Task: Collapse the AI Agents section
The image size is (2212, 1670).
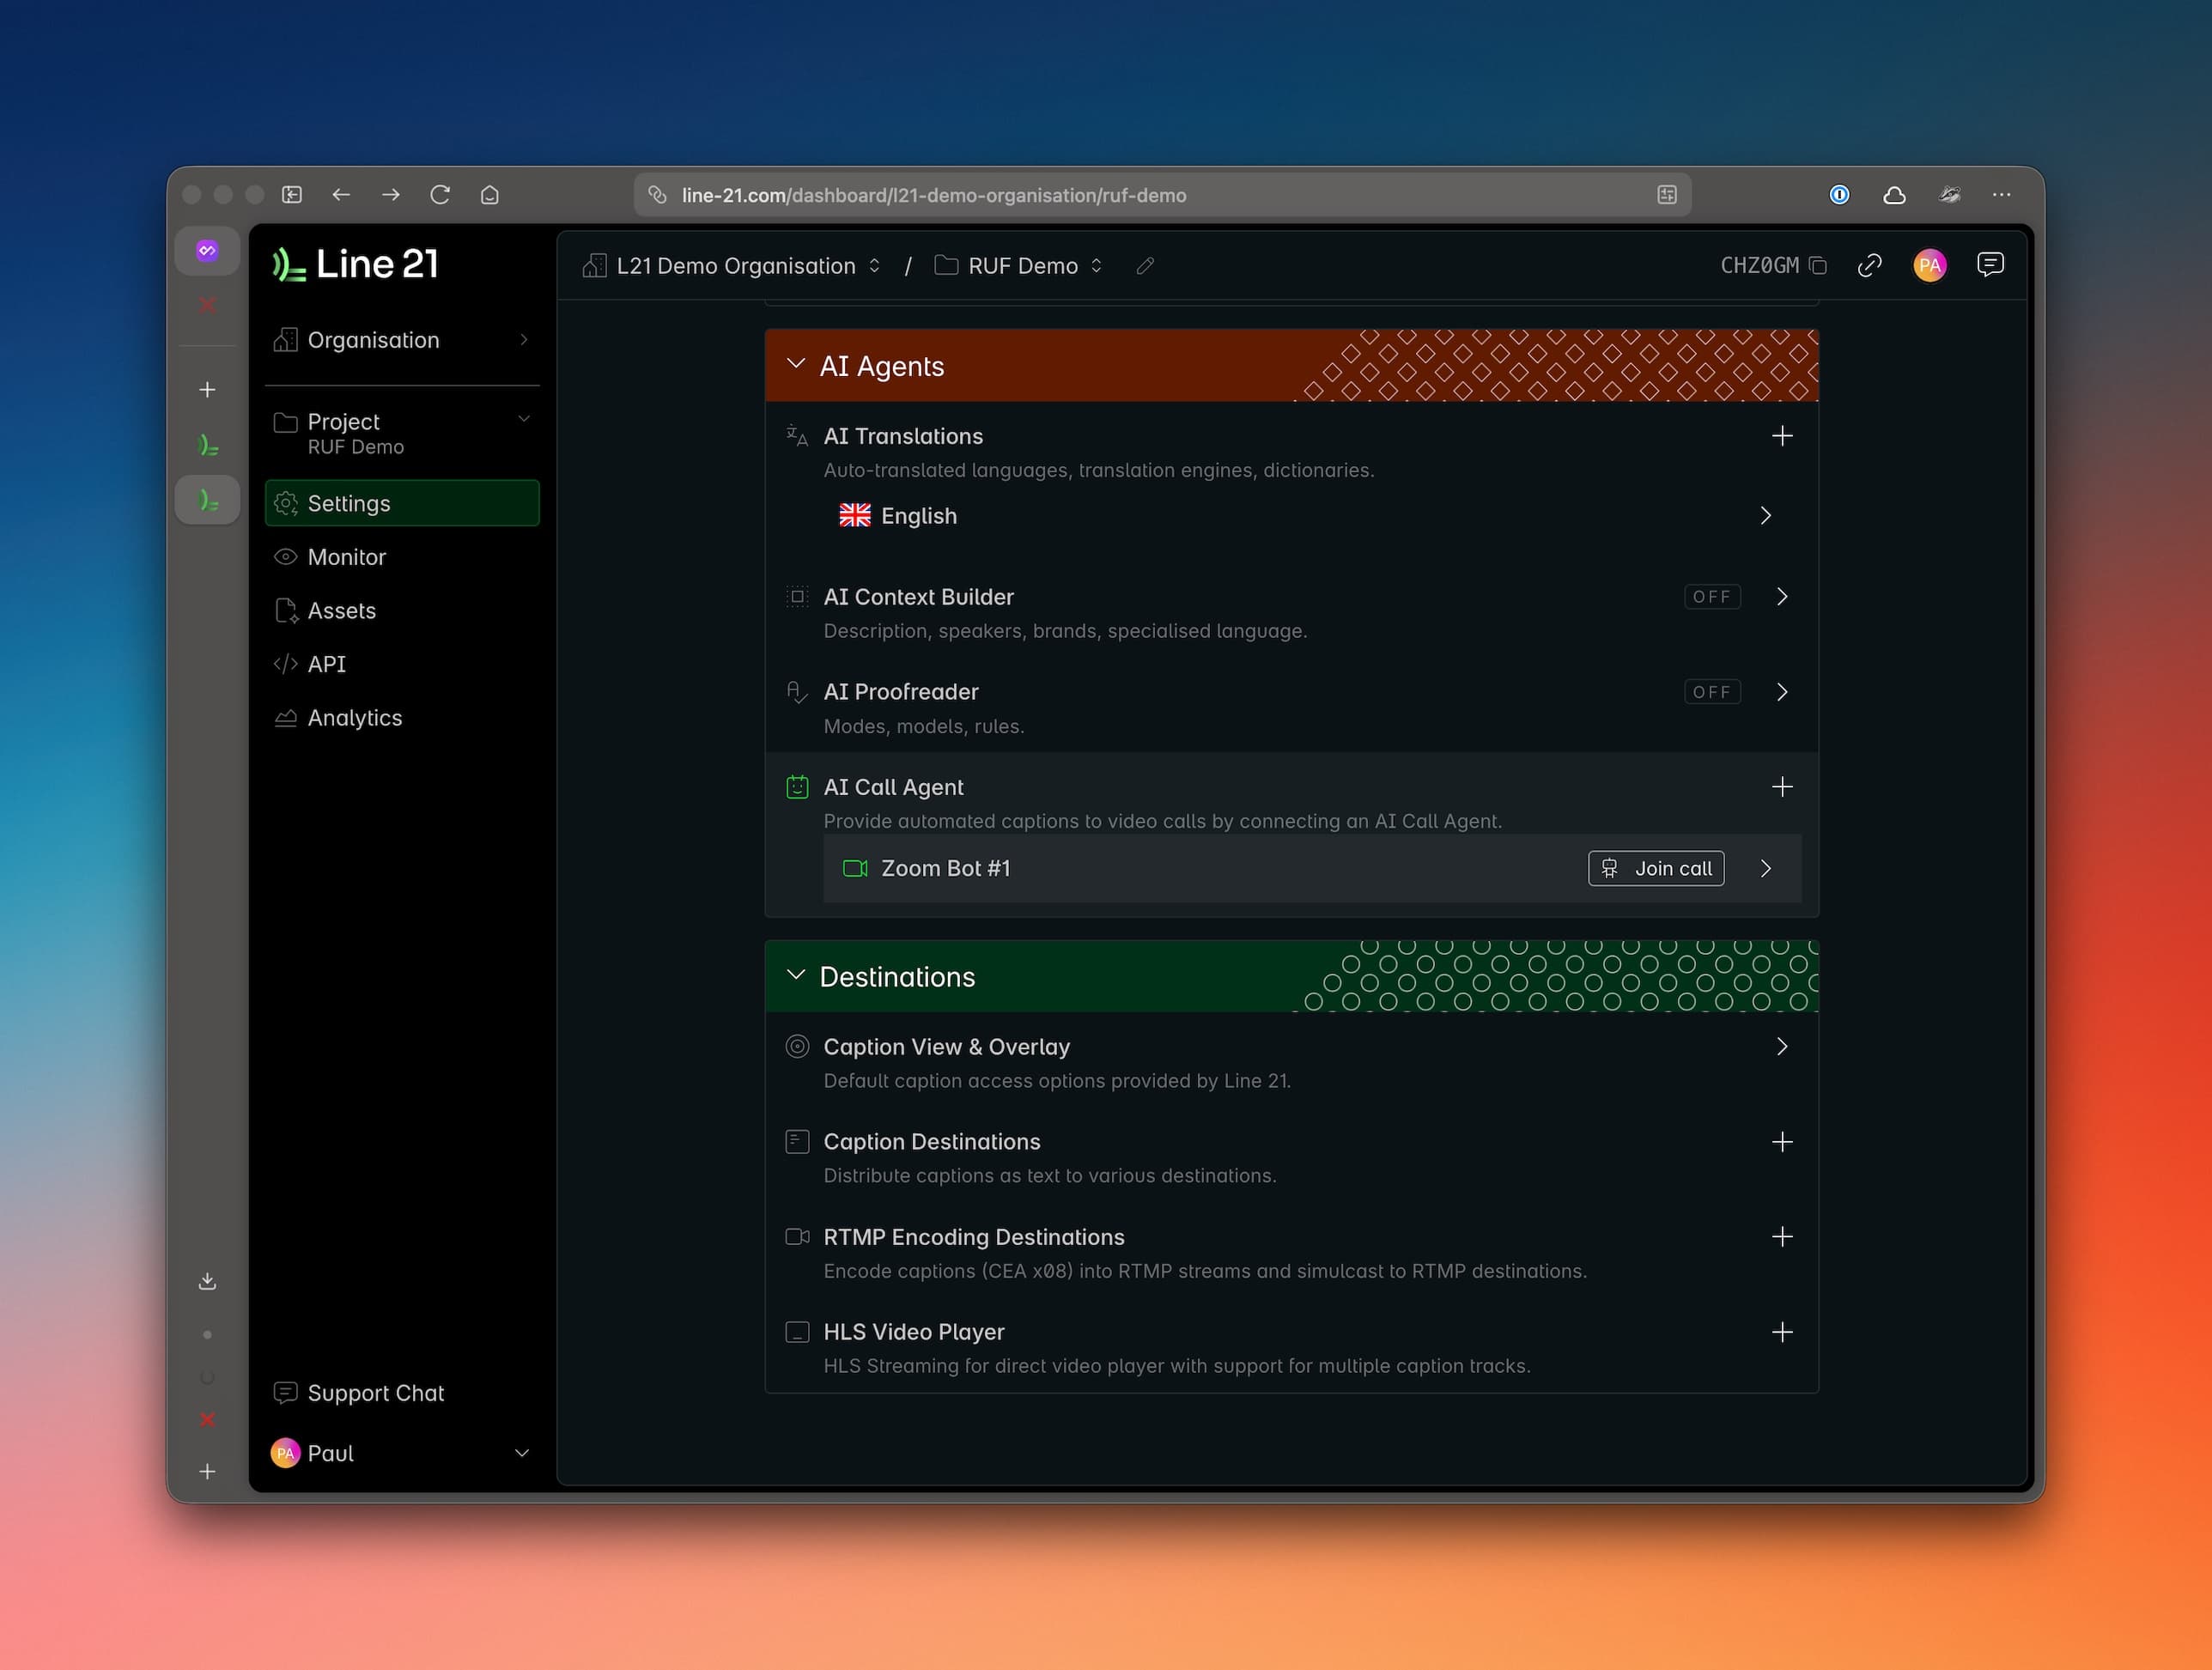Action: coord(796,365)
